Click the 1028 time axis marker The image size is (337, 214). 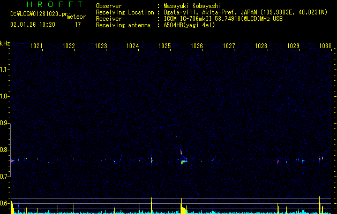point(261,46)
